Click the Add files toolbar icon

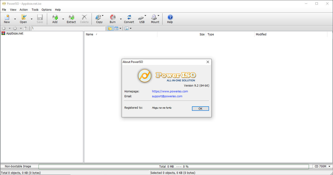point(55,17)
